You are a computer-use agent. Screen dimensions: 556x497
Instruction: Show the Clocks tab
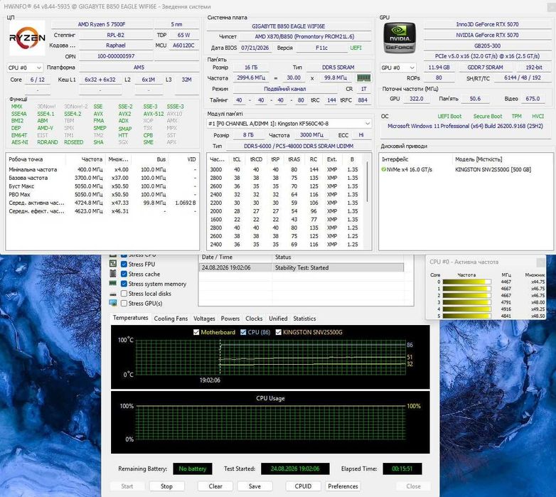tap(254, 319)
